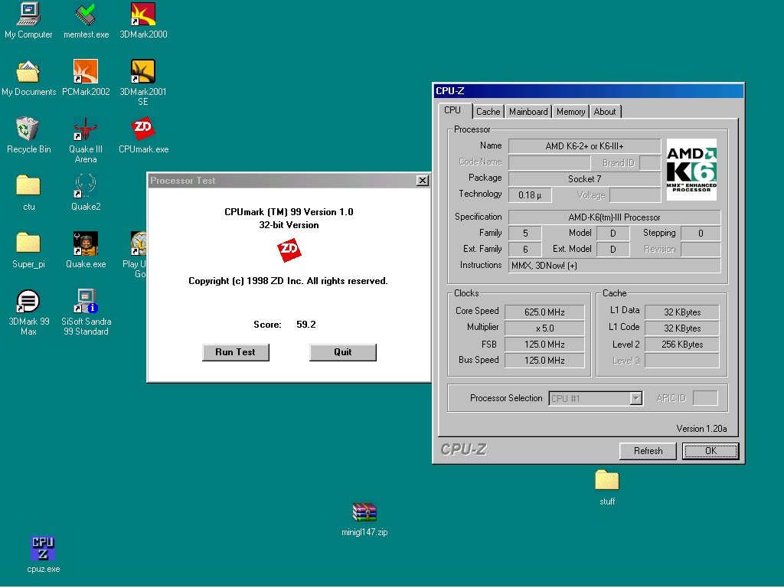Image resolution: width=784 pixels, height=588 pixels.
Task: Click the ZD logo in Processor Test window
Action: pyautogui.click(x=289, y=250)
